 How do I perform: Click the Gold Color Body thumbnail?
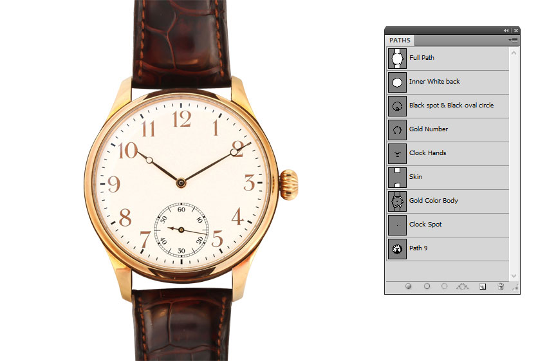point(397,201)
